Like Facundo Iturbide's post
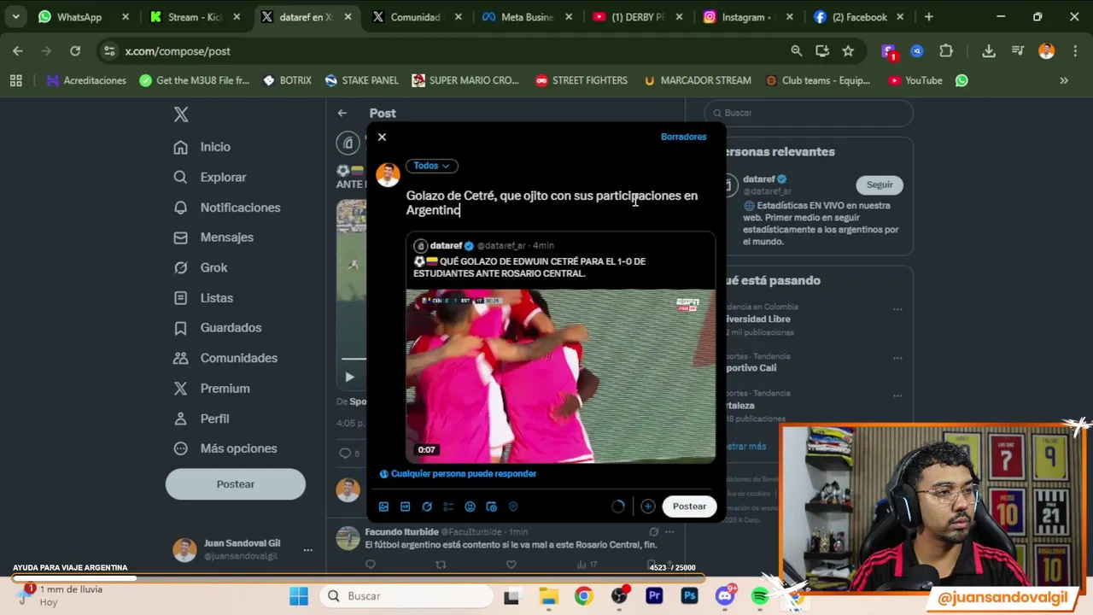This screenshot has width=1093, height=615. [x=511, y=564]
